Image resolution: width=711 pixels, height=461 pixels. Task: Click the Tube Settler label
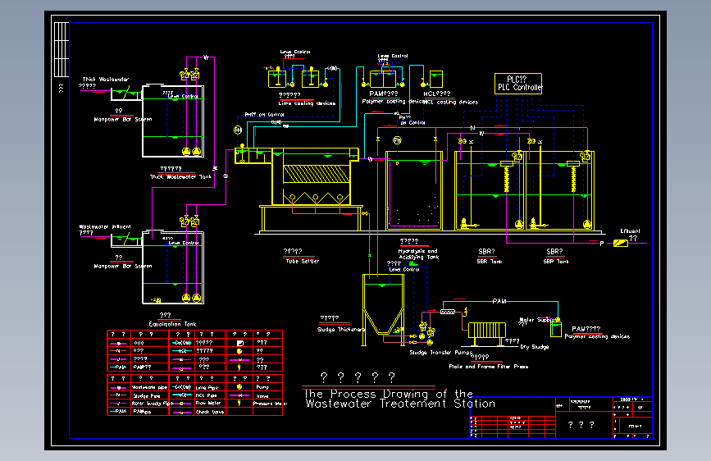coord(303,261)
